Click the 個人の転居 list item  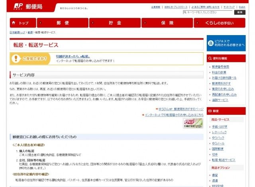[x=27, y=151]
